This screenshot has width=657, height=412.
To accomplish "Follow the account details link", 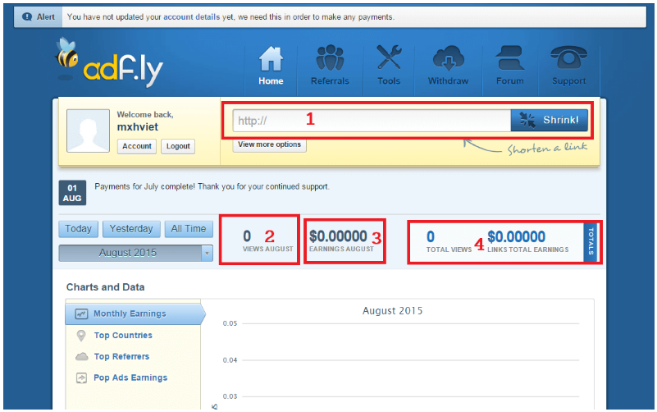I will tap(191, 16).
